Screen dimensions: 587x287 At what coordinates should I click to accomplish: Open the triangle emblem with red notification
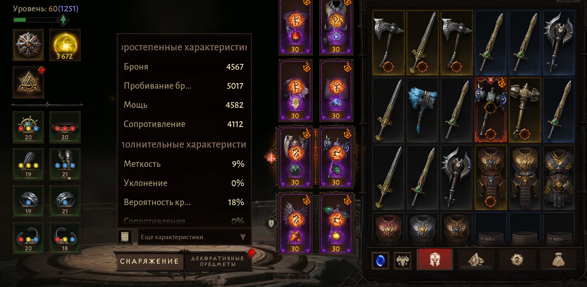coord(28,82)
